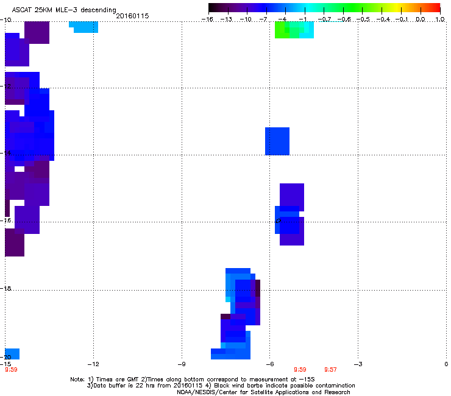Viewport: 451px width, 396px height.
Task: Click the date label "20160115" under the title
Action: tap(132, 16)
